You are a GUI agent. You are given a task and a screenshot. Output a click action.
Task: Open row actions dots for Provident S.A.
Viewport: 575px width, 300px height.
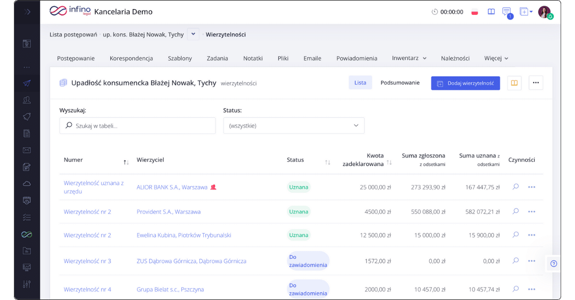click(x=531, y=211)
